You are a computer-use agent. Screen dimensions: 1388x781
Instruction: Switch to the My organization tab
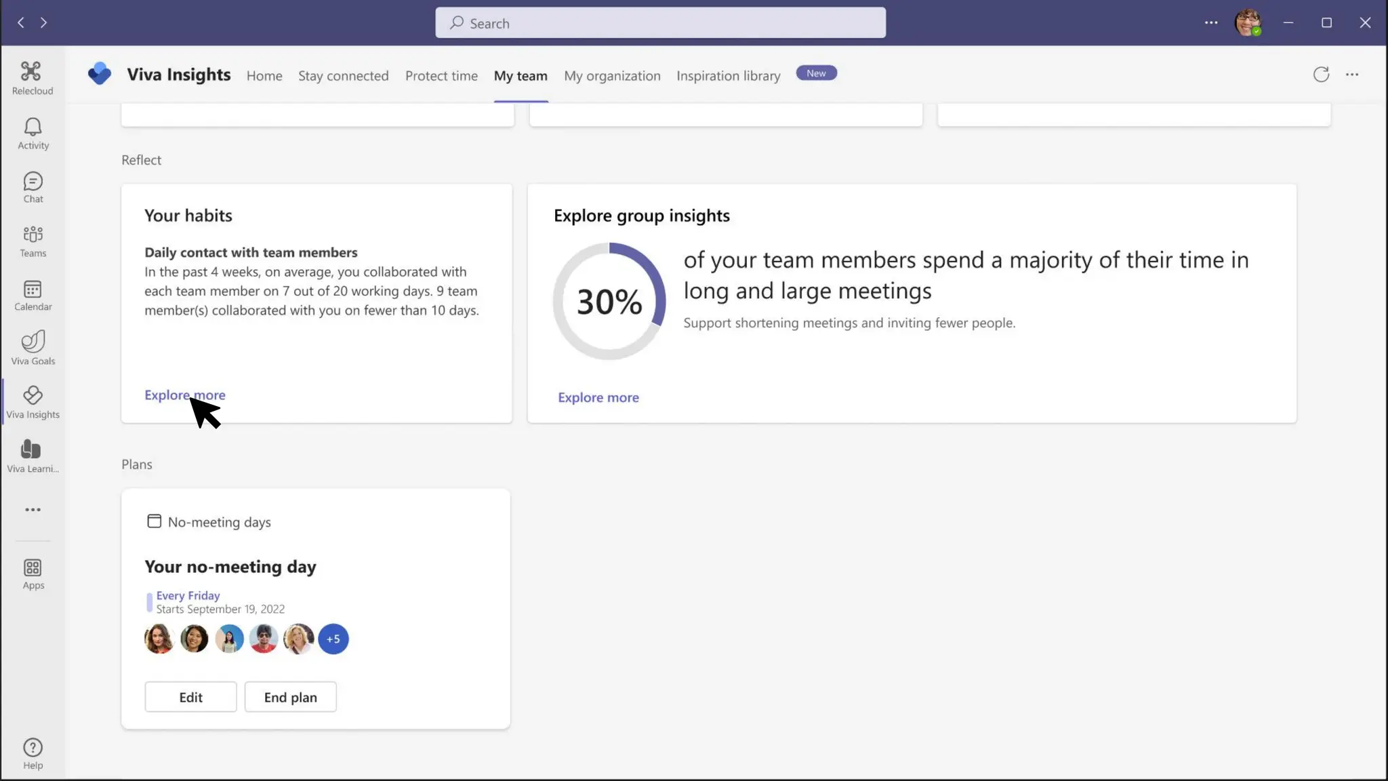pos(612,76)
